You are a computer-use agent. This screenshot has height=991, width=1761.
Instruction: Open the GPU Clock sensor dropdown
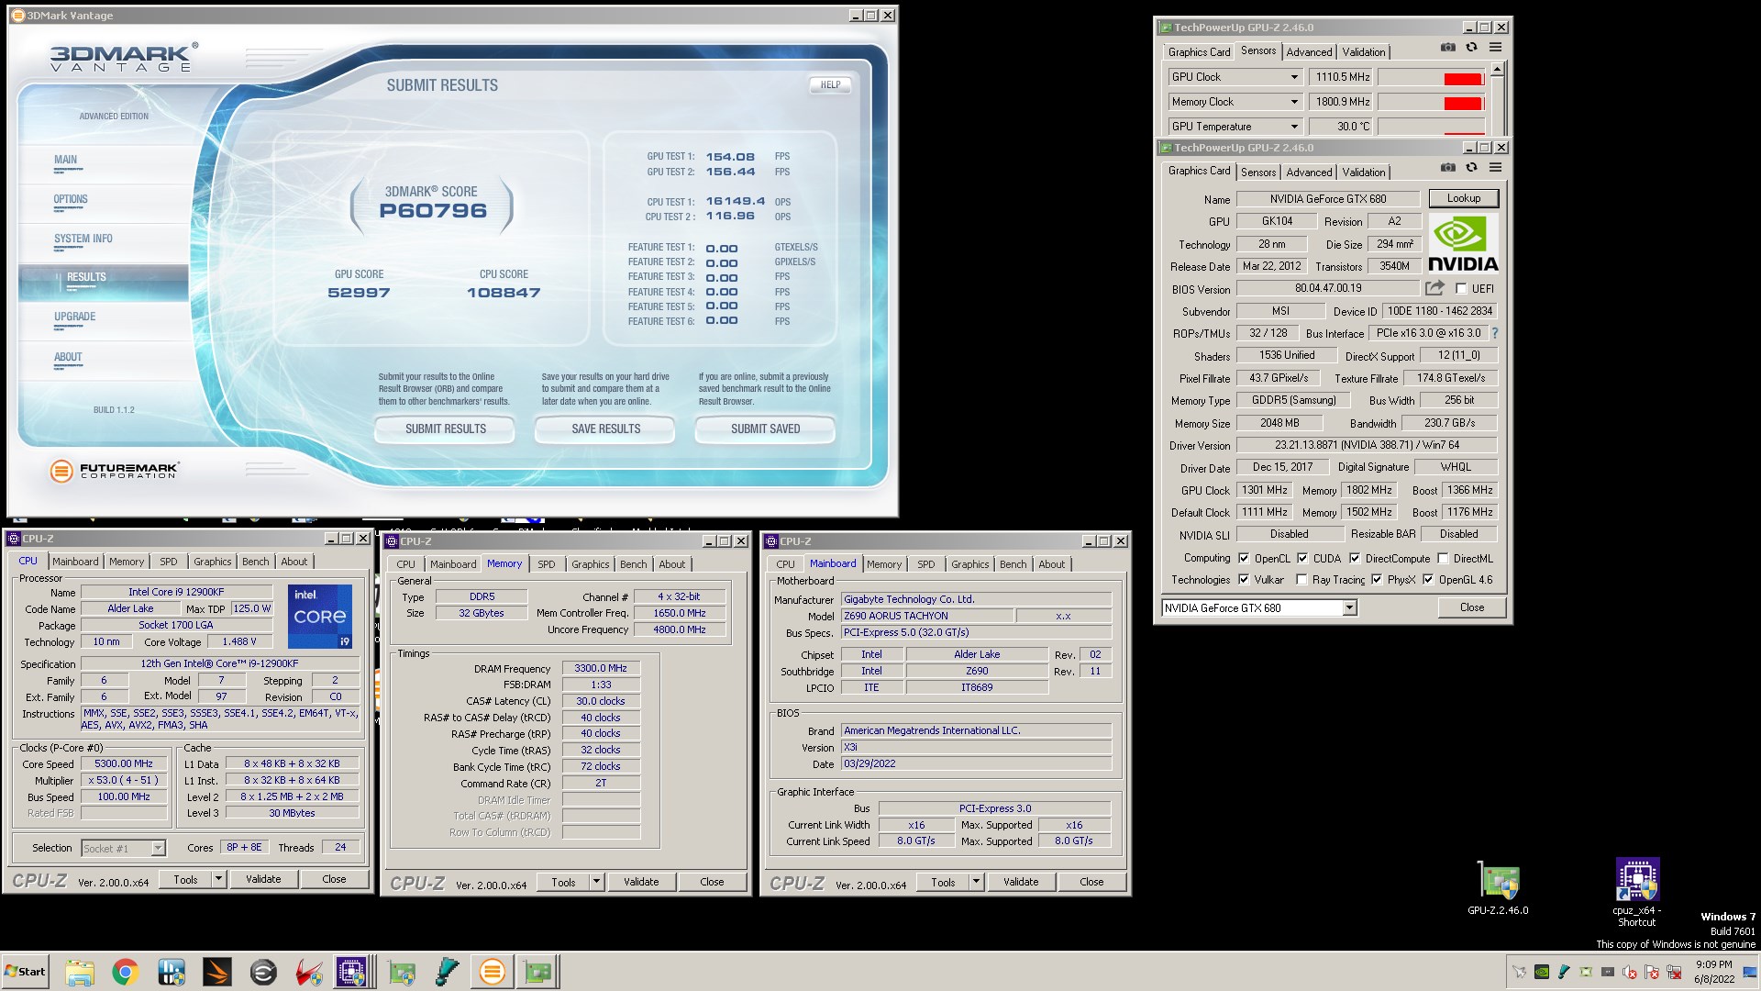point(1294,77)
